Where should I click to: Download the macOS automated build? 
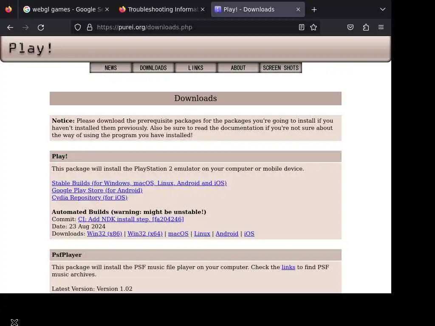coord(178,234)
